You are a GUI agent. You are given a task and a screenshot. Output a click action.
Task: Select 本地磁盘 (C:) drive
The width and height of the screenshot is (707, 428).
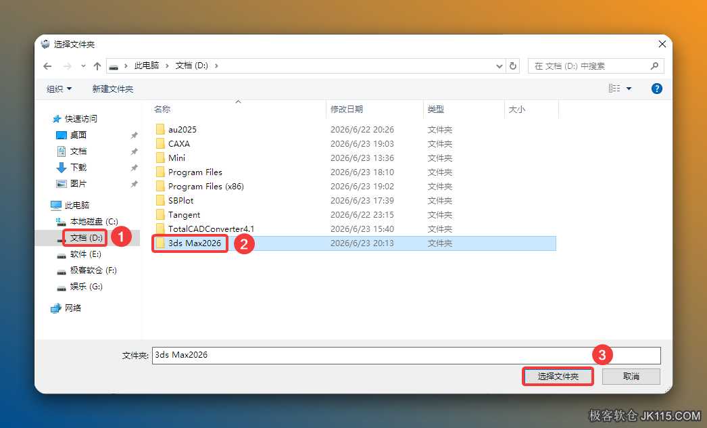tap(94, 222)
